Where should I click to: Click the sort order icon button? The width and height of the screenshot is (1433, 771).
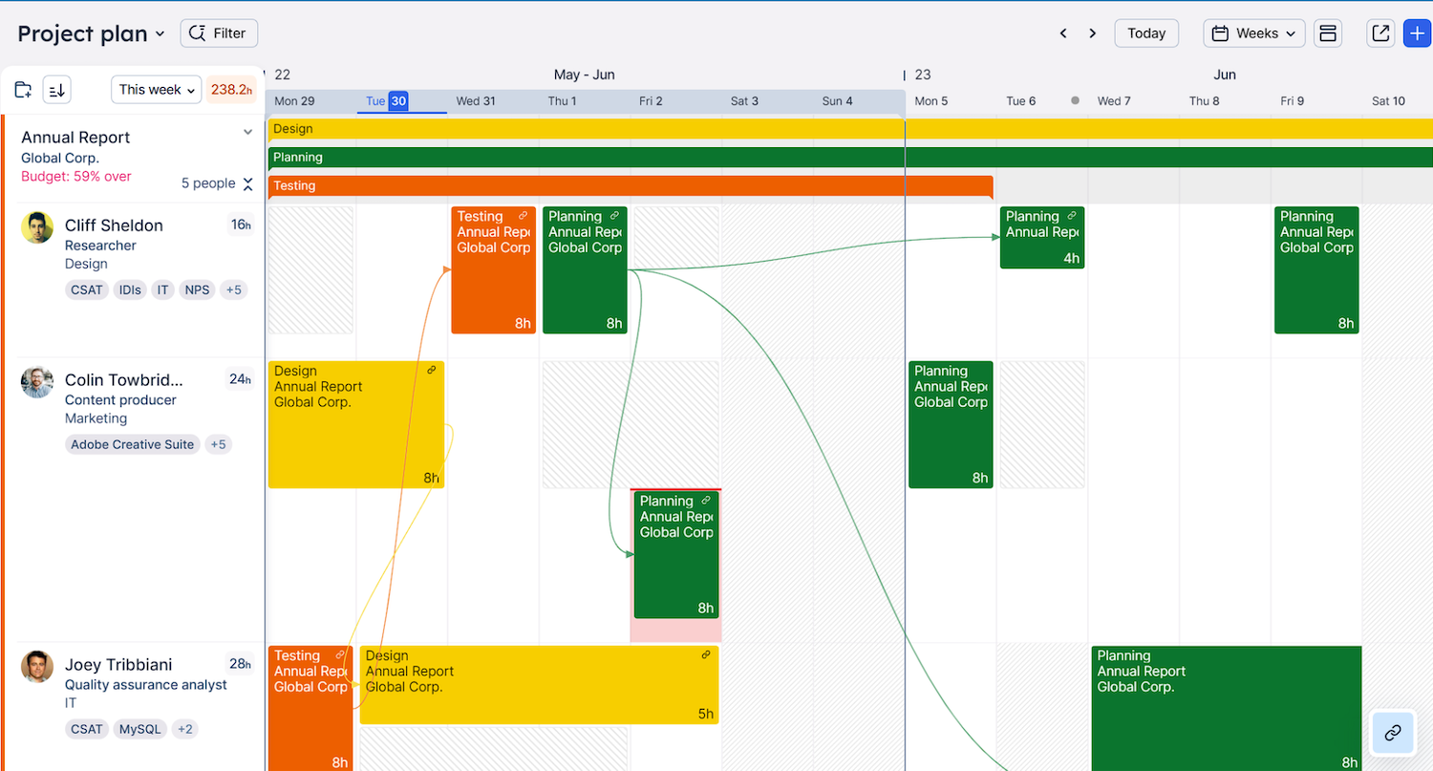click(57, 90)
